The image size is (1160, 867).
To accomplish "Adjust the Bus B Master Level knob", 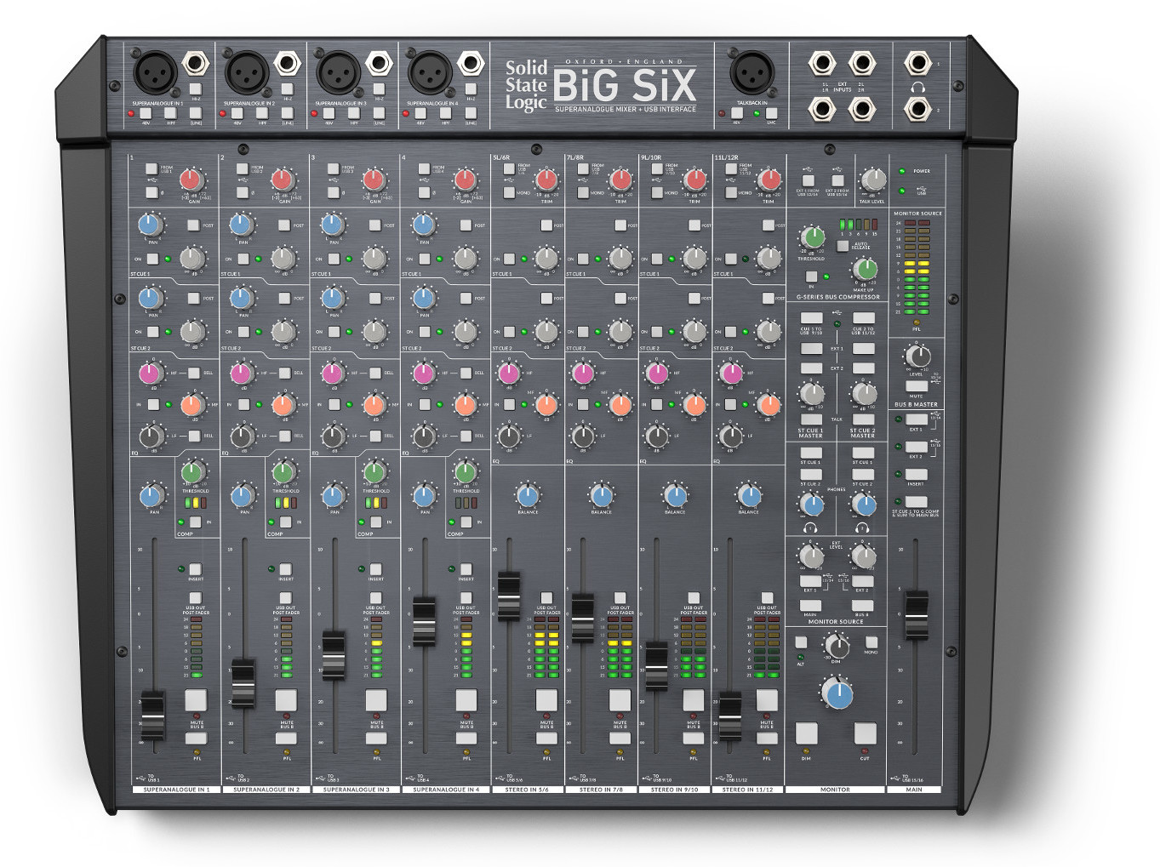I will [917, 356].
